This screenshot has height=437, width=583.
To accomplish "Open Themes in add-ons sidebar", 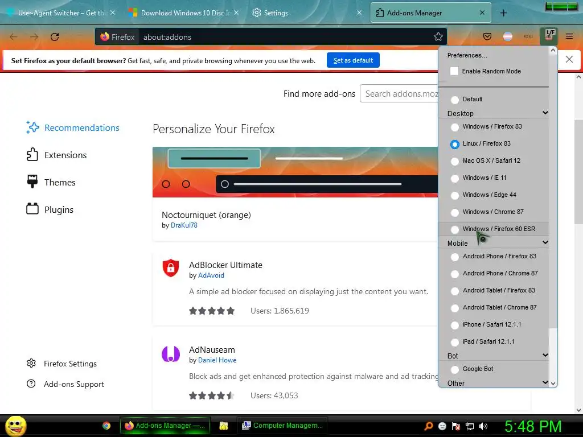I will pyautogui.click(x=60, y=183).
